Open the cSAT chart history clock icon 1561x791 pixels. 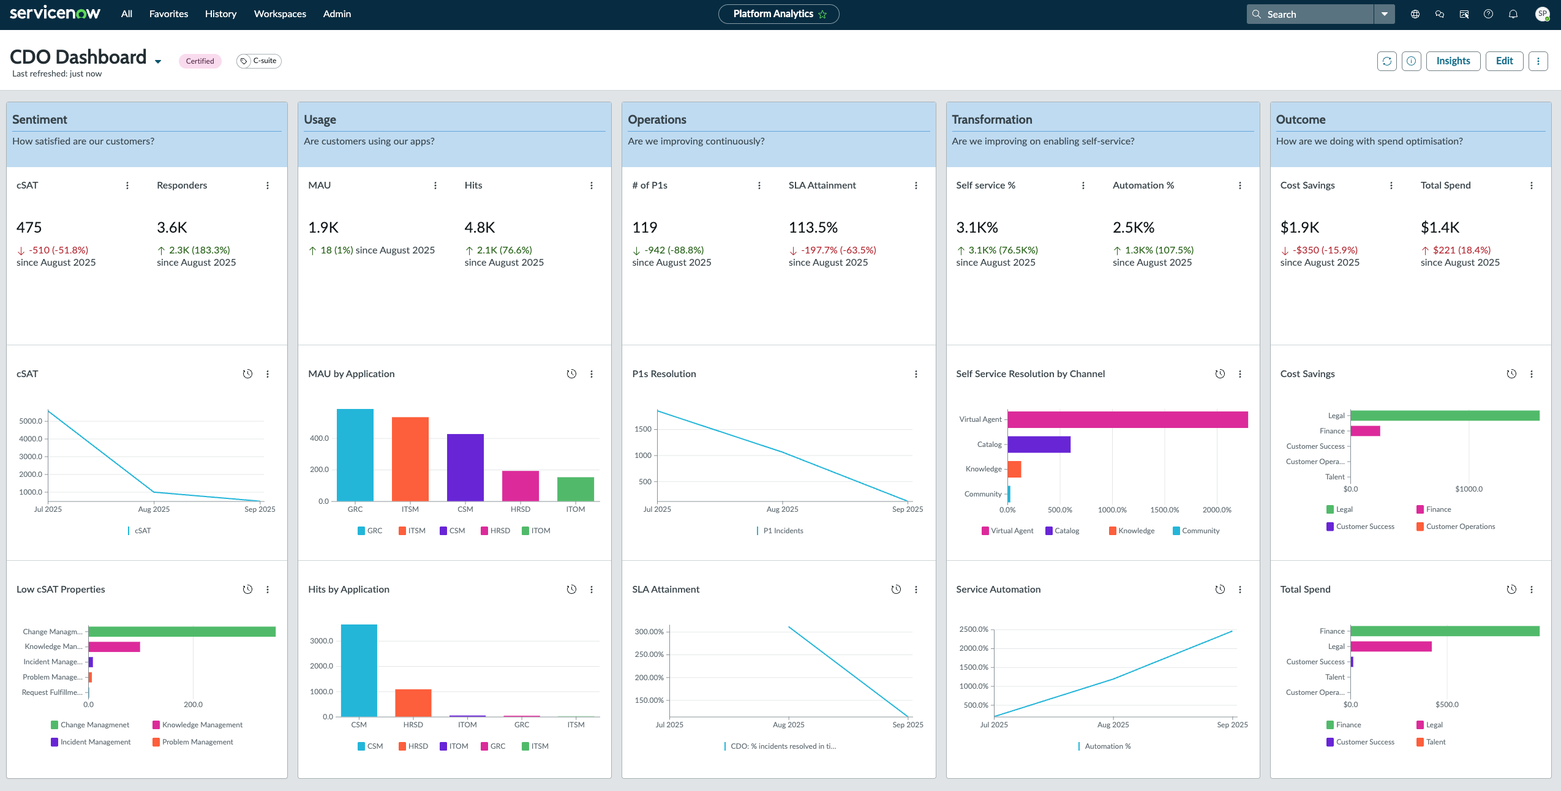pos(247,374)
